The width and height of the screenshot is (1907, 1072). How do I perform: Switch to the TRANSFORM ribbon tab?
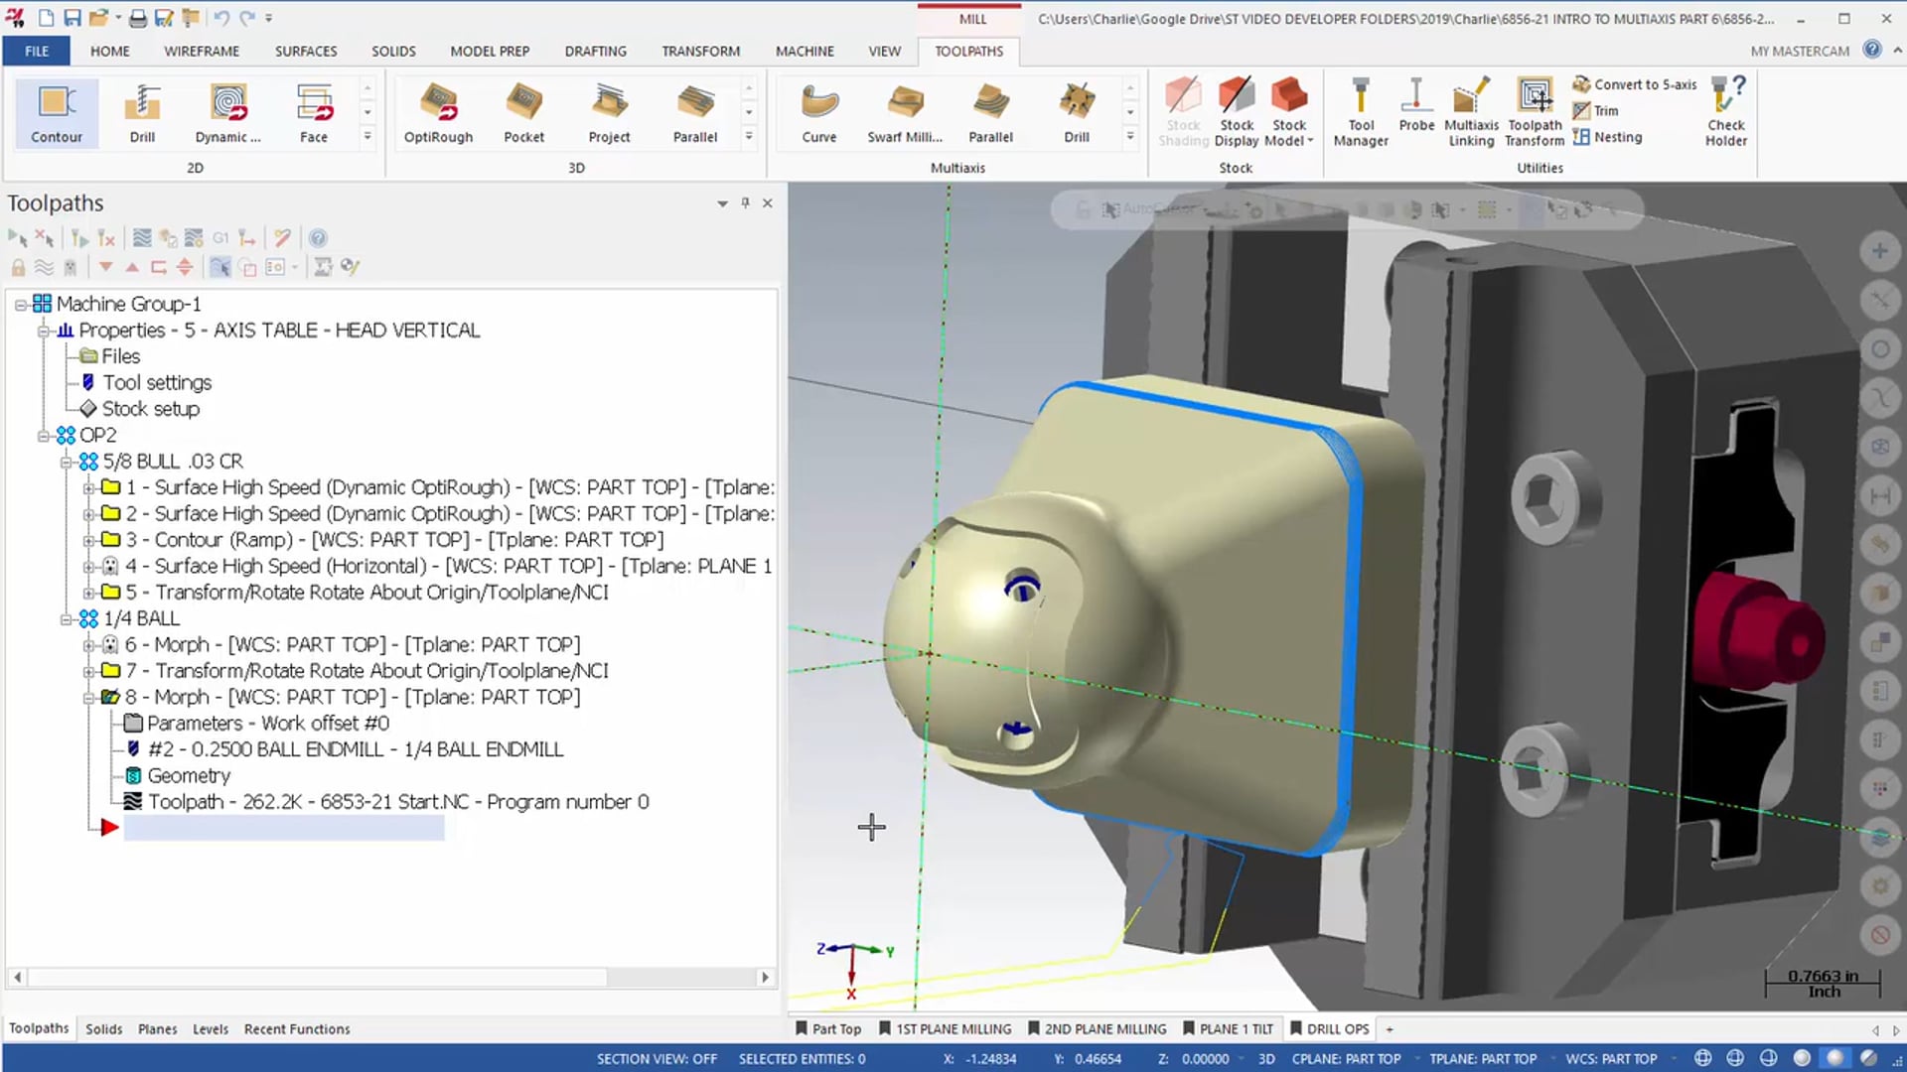tap(701, 51)
